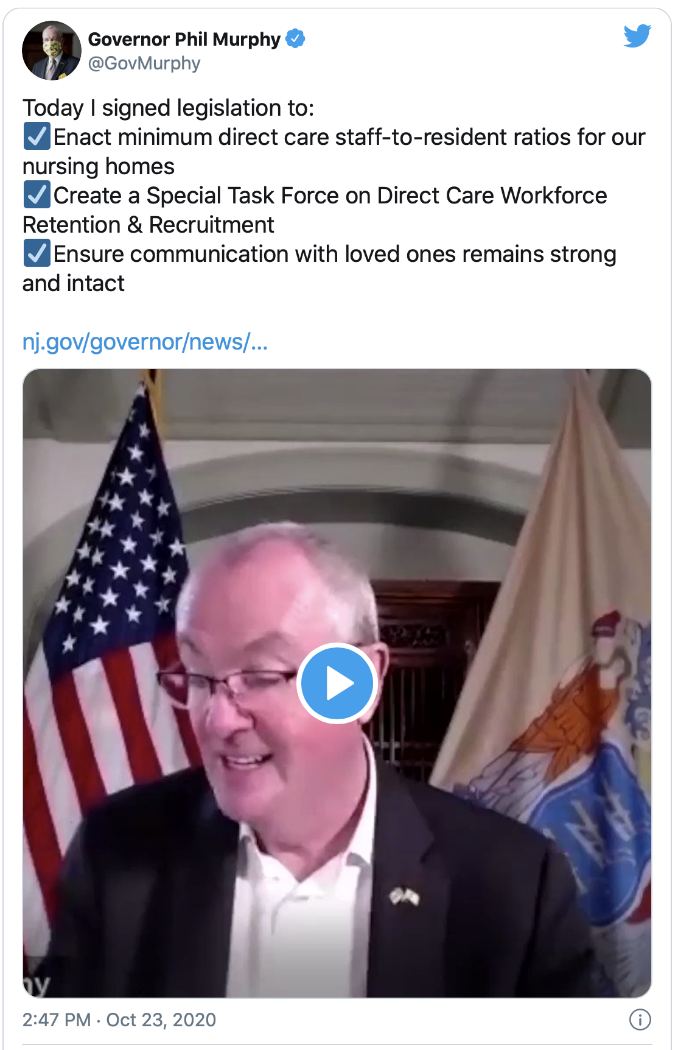Click the Twitter bird logo
This screenshot has height=1050, width=678.
point(637,36)
